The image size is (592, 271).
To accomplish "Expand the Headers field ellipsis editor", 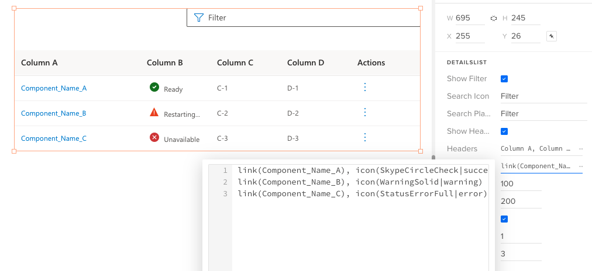I will click(580, 149).
